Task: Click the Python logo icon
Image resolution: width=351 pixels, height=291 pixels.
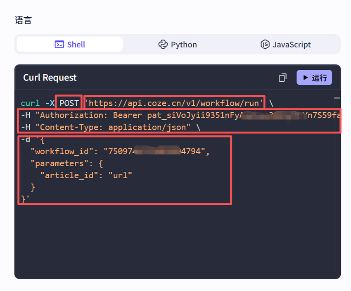Action: click(163, 44)
